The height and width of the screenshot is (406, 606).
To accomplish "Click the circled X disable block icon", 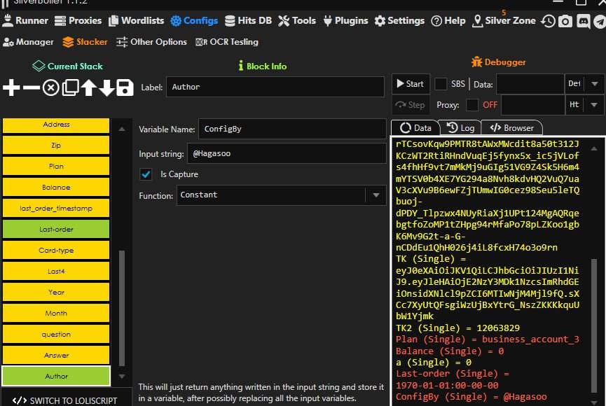I will (50, 87).
